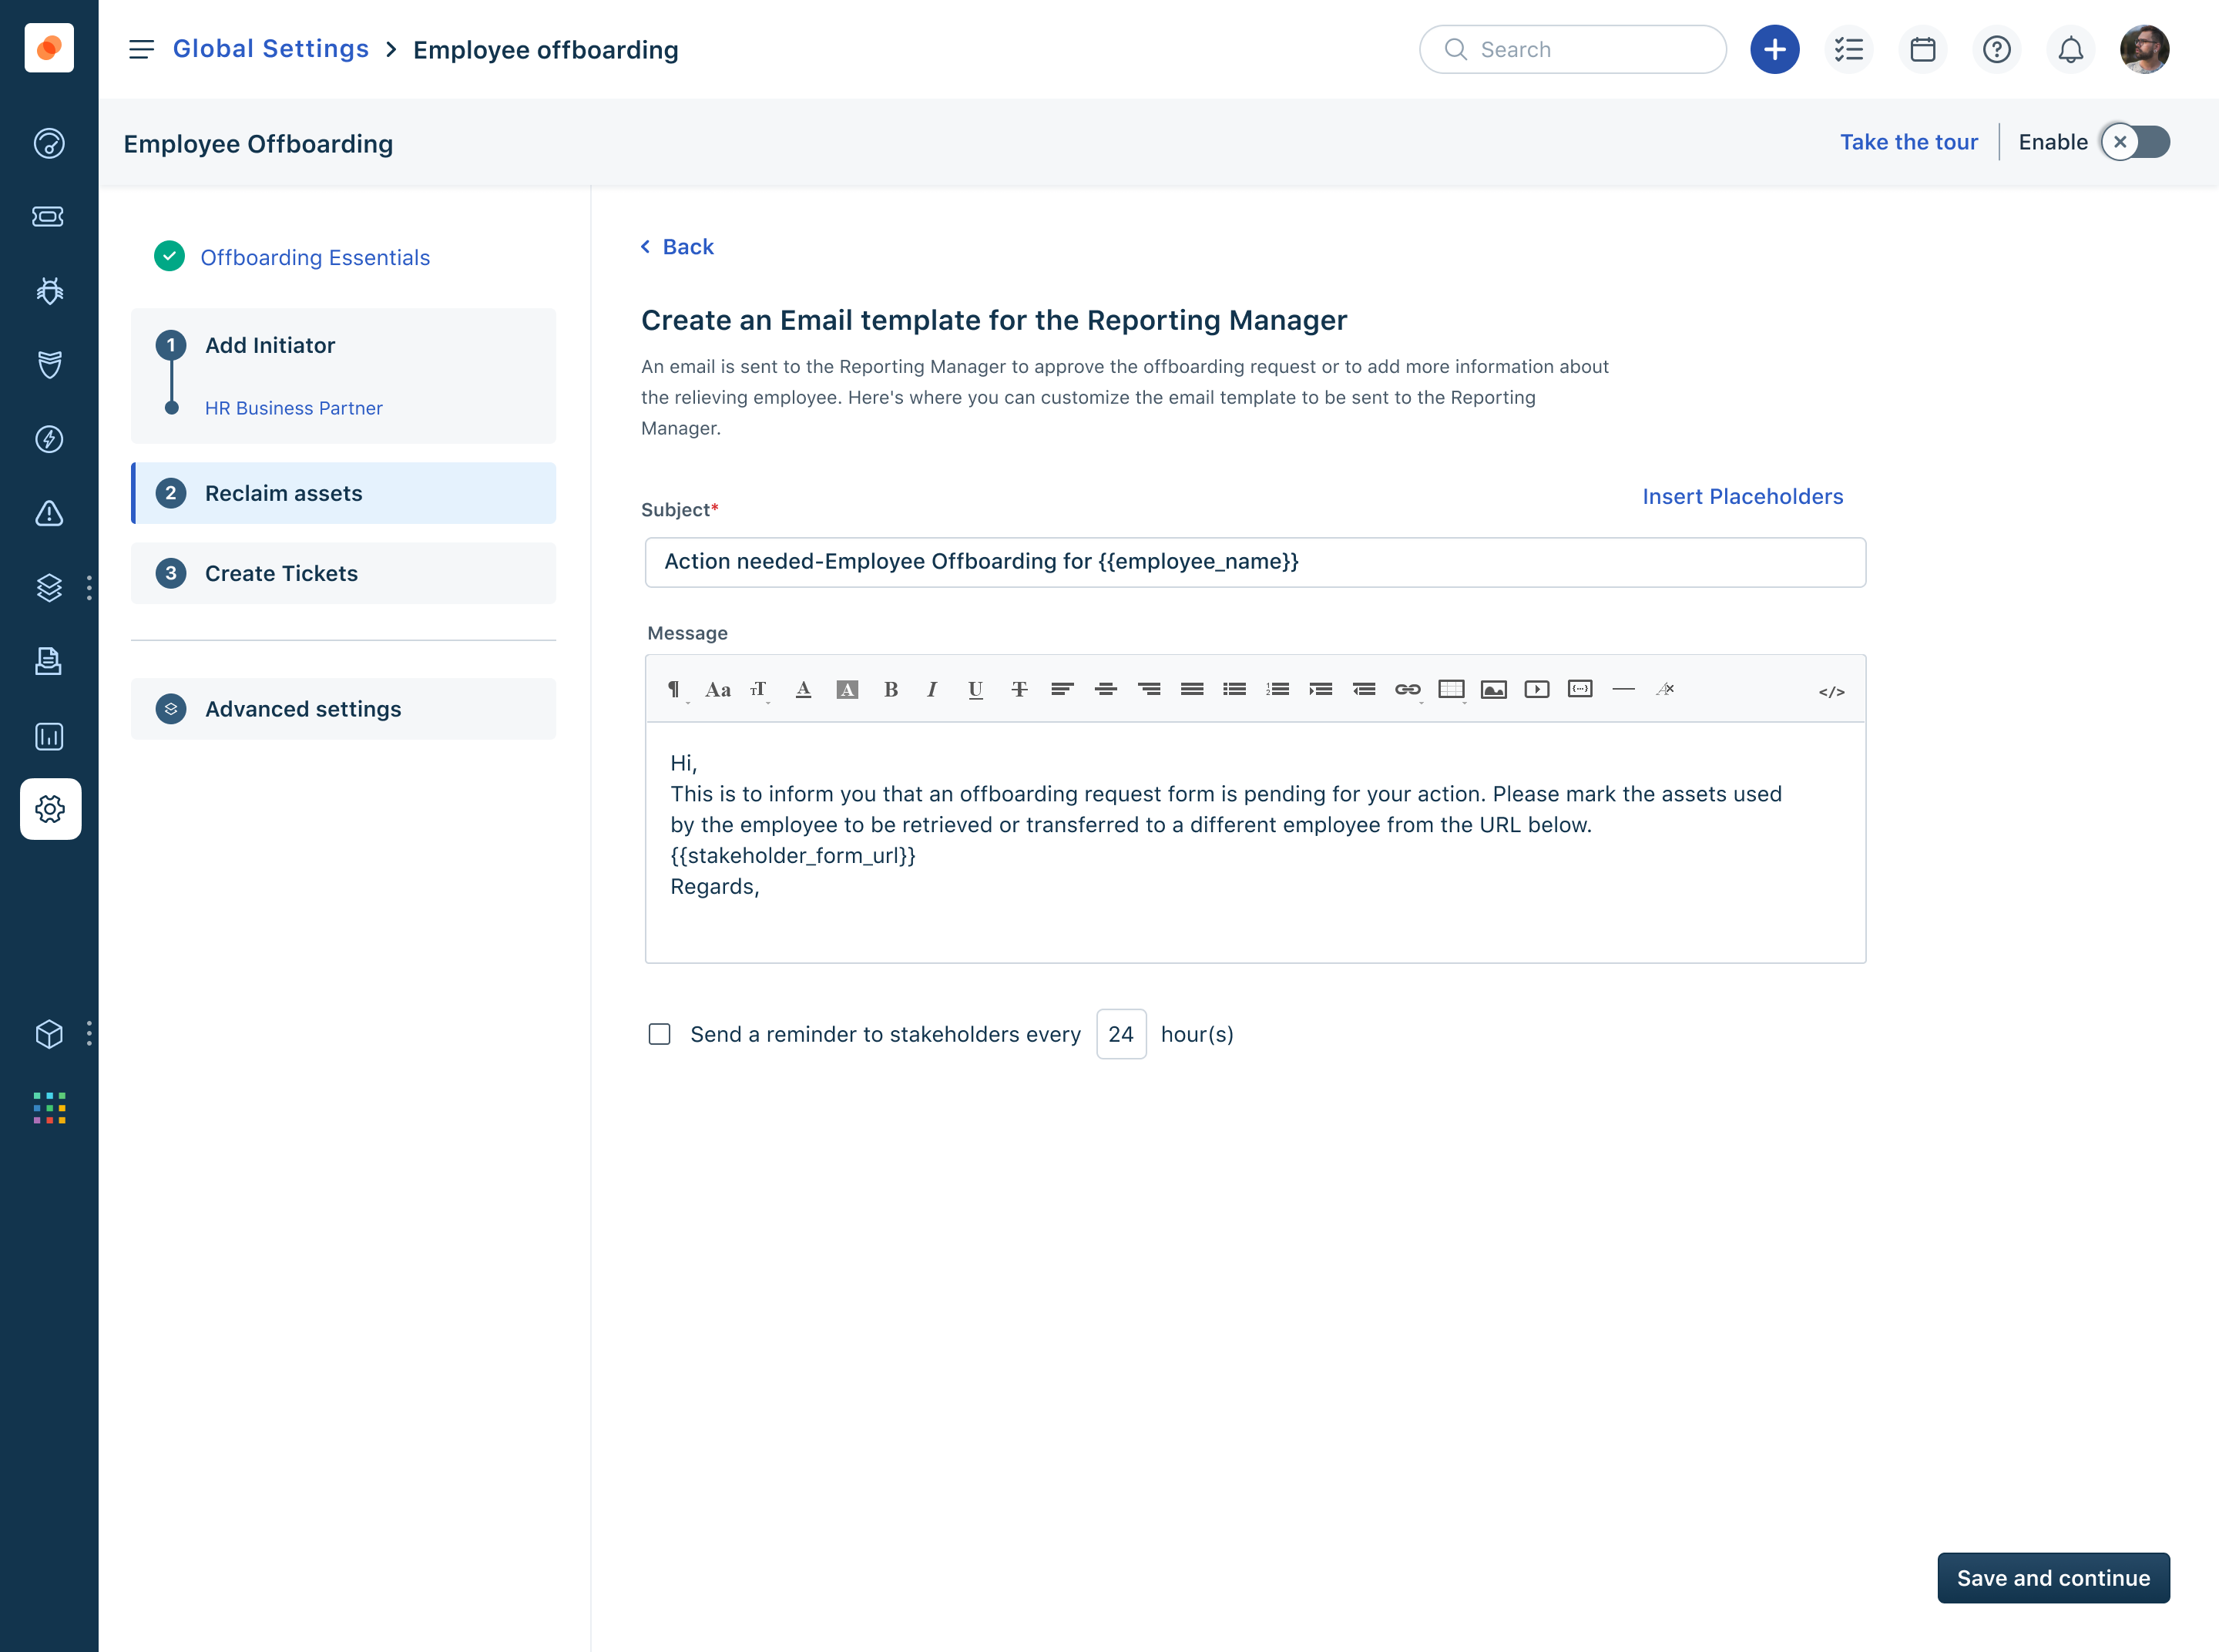Screen dimensions: 2219x1652
Task: Select the Bug reports icon in the sidebar
Action: [x=48, y=290]
